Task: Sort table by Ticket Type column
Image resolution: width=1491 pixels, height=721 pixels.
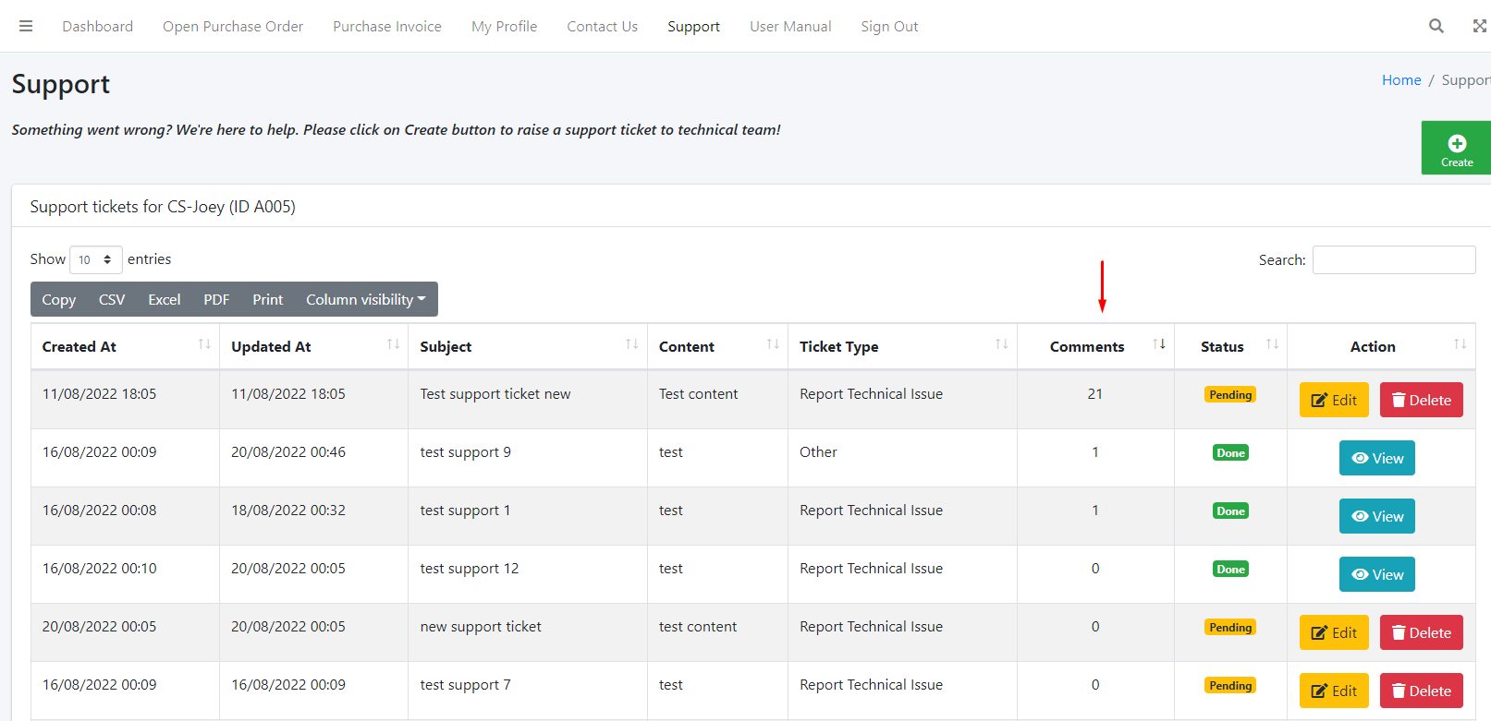Action: pos(1001,345)
